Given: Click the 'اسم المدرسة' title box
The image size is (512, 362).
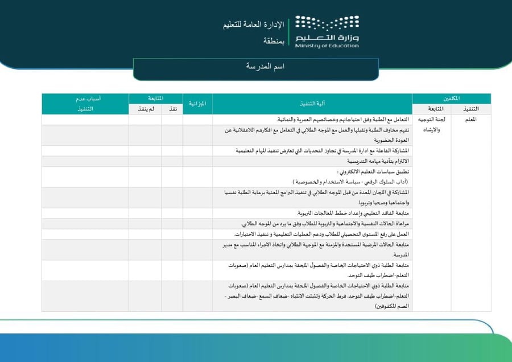Looking at the screenshot, I should [256, 69].
